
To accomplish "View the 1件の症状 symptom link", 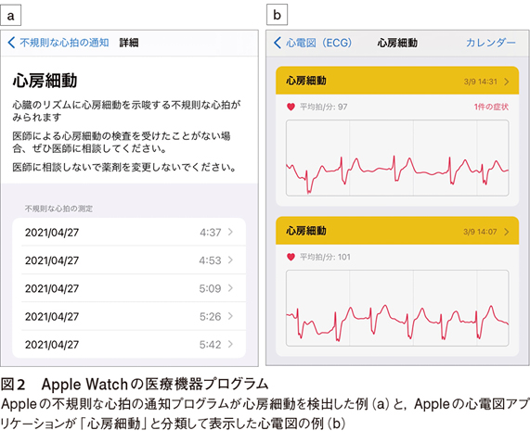I will 491,107.
